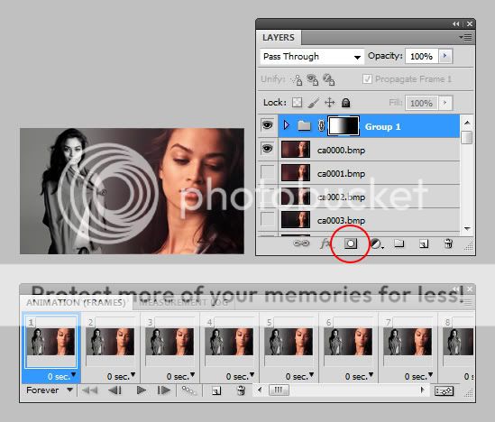The image size is (495, 422).
Task: Click the Fill 100% field
Action: [x=421, y=103]
